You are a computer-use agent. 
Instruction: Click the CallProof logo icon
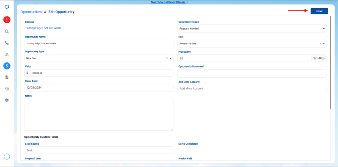[7, 7]
